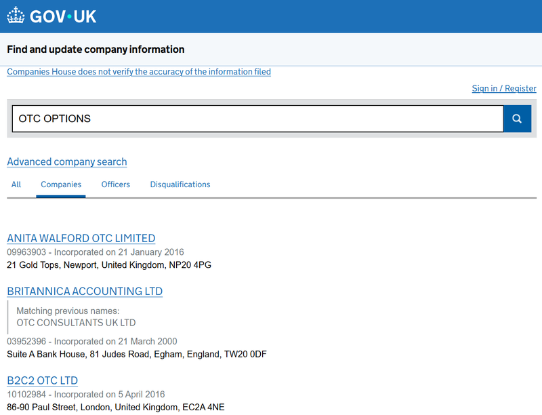Open Advanced company search

click(x=67, y=161)
